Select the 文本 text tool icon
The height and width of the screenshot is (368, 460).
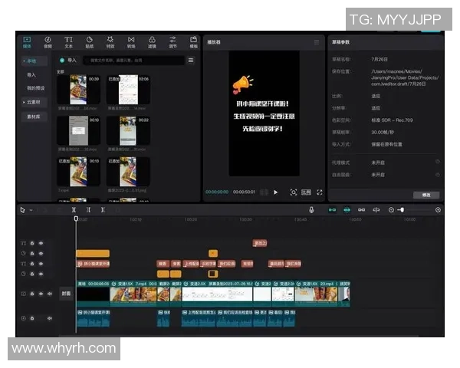68,41
